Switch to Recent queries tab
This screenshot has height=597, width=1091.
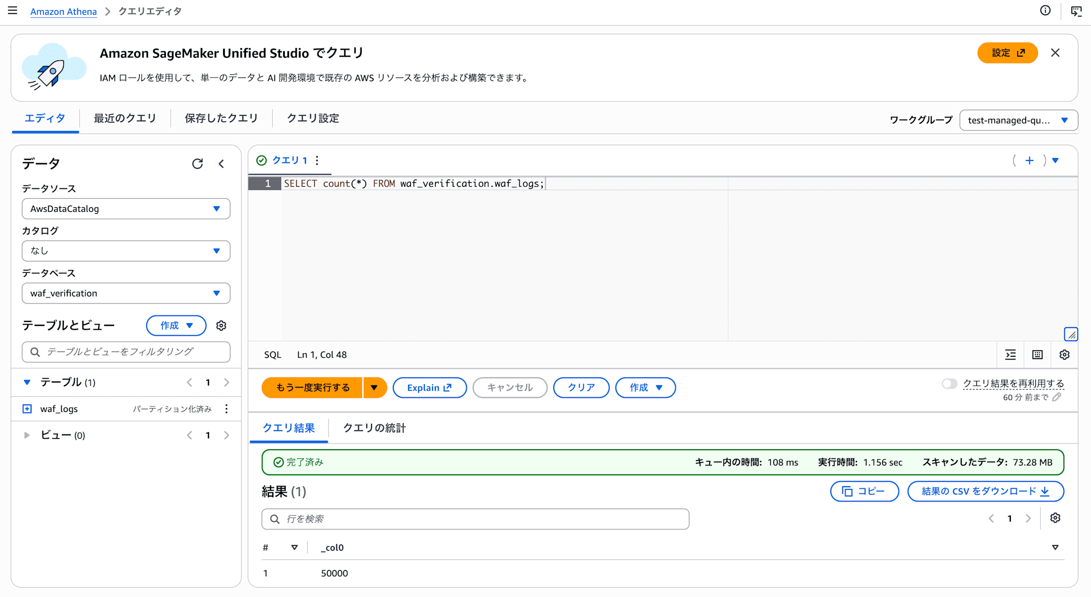pyautogui.click(x=125, y=118)
